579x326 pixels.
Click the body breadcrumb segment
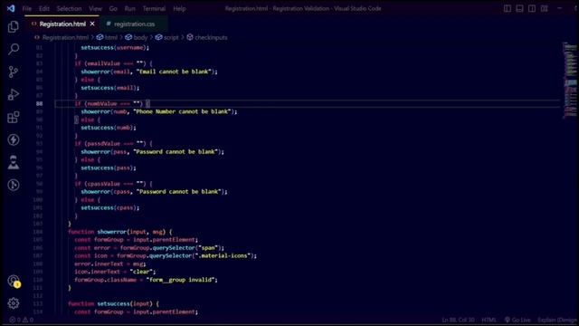(x=140, y=37)
